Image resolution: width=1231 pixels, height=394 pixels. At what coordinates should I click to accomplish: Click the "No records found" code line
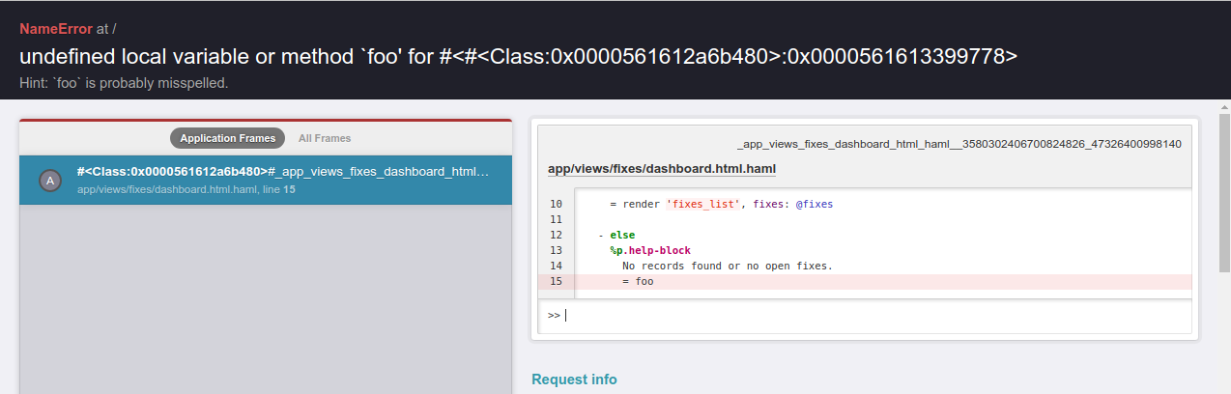coord(727,266)
